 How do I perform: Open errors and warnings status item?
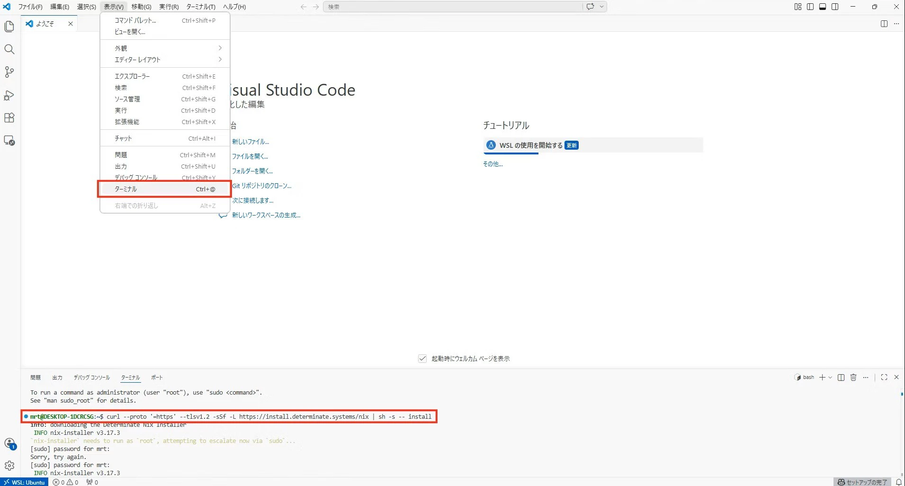pos(66,482)
